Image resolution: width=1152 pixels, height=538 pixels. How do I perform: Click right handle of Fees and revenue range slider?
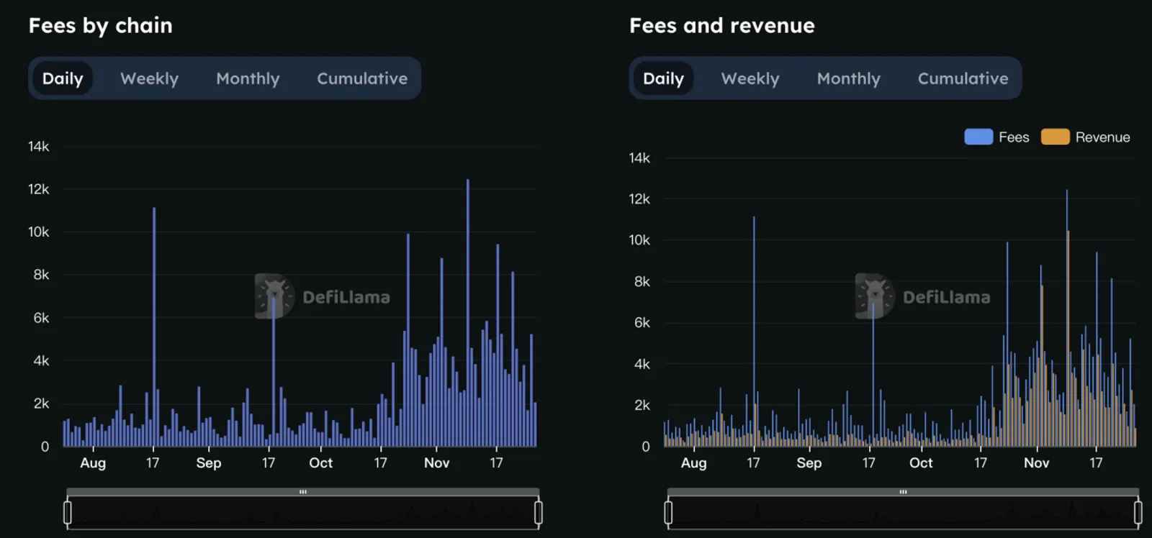tap(1138, 513)
